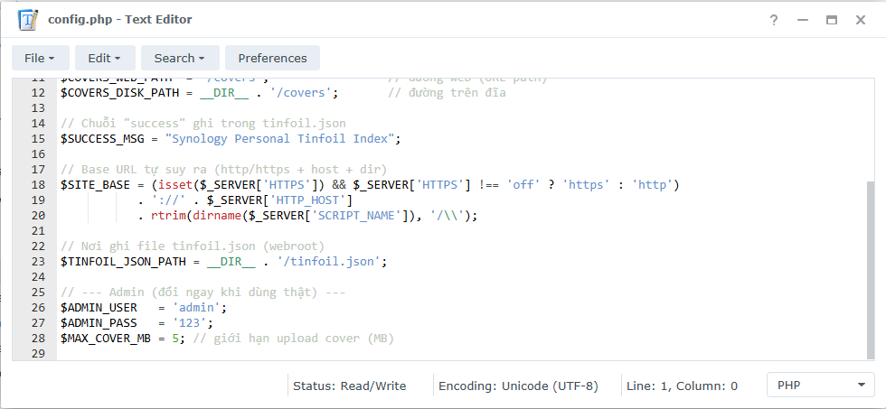This screenshot has width=886, height=409.
Task: Click the Text Editor app icon
Action: coord(28,20)
